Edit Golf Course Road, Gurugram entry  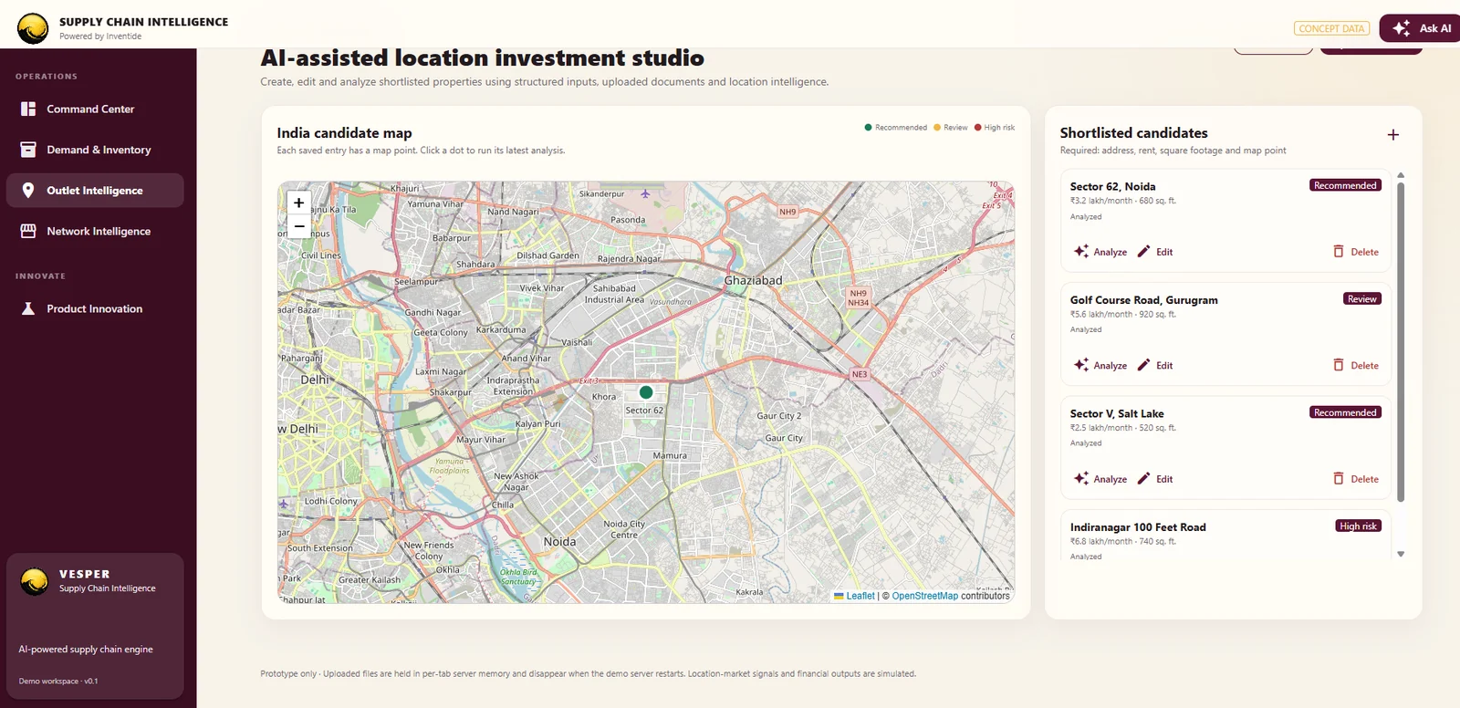(x=1155, y=365)
